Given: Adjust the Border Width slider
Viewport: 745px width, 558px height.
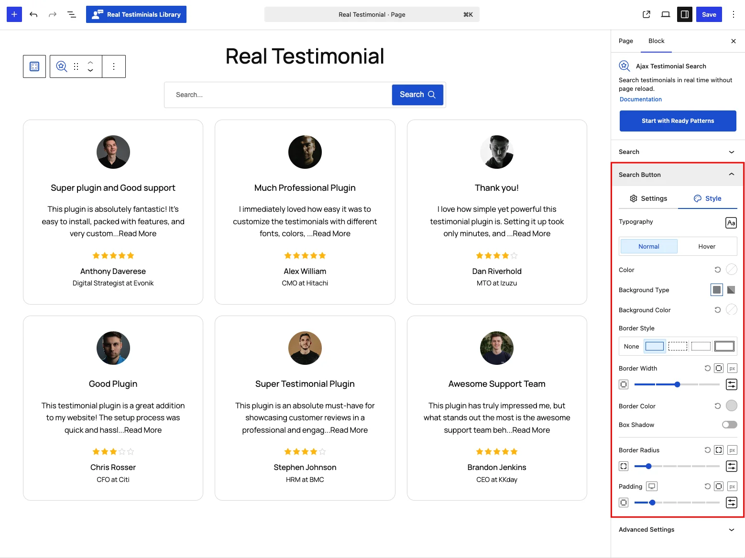Looking at the screenshot, I should pos(677,384).
